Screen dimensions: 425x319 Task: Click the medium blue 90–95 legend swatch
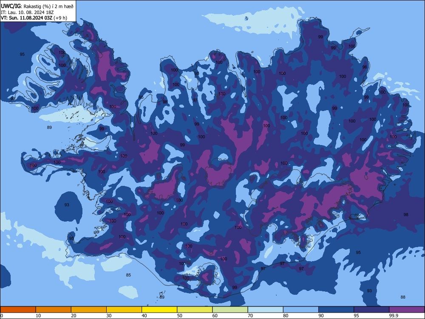(x=336, y=310)
